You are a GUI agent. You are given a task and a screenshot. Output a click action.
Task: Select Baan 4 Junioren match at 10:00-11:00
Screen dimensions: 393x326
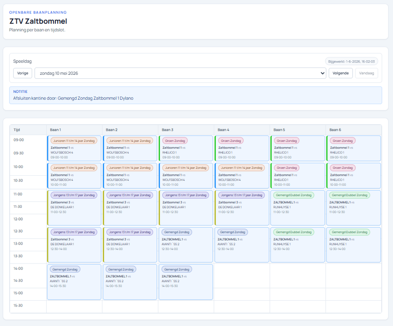click(242, 176)
